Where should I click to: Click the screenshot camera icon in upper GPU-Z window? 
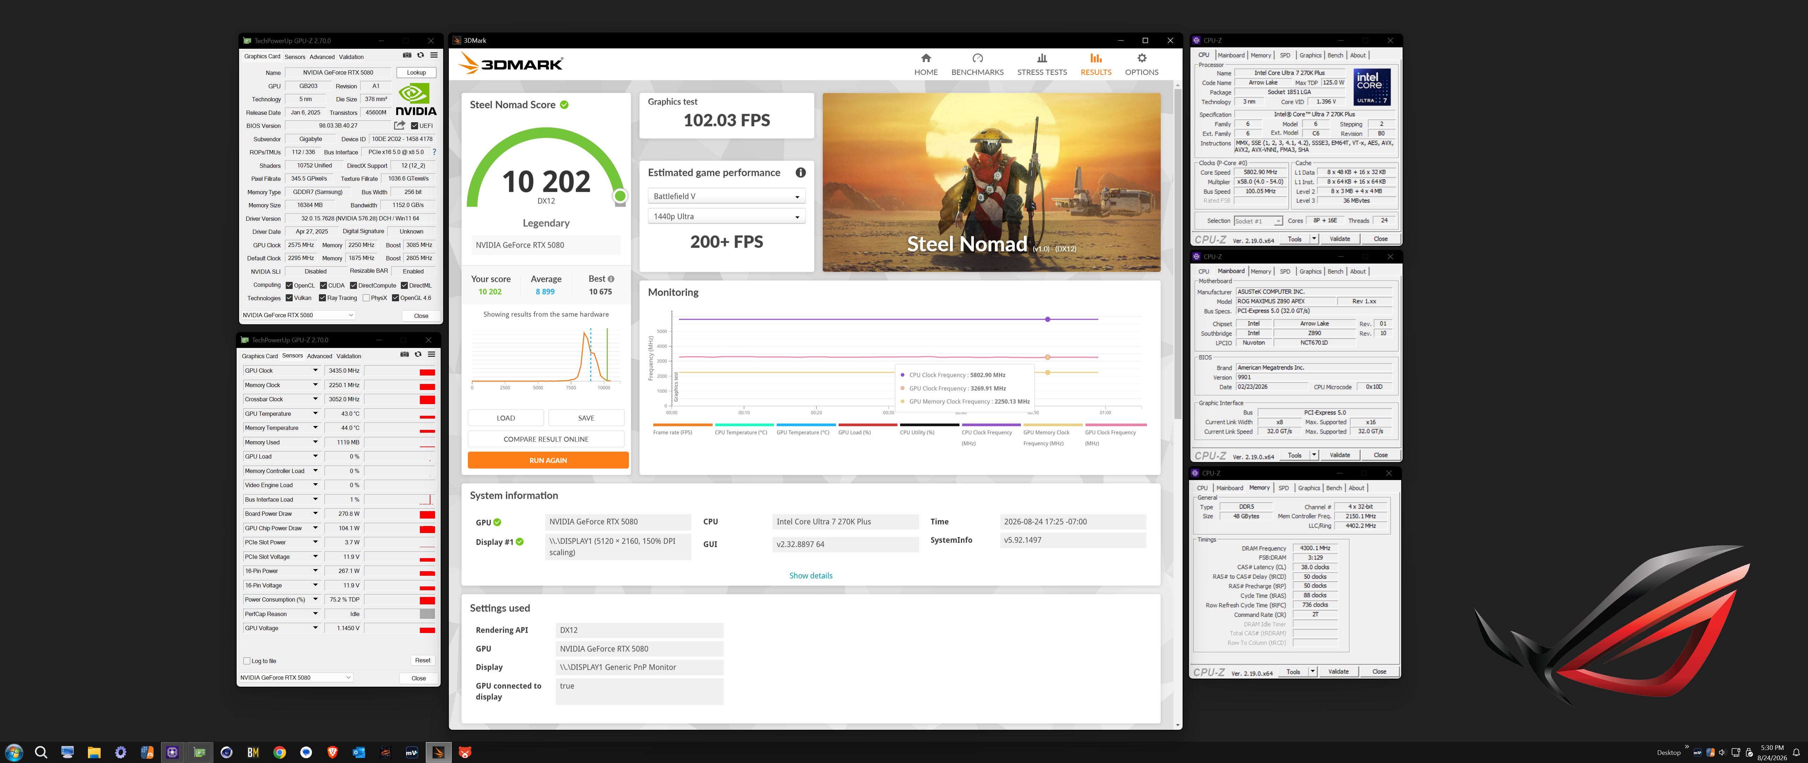click(x=407, y=55)
